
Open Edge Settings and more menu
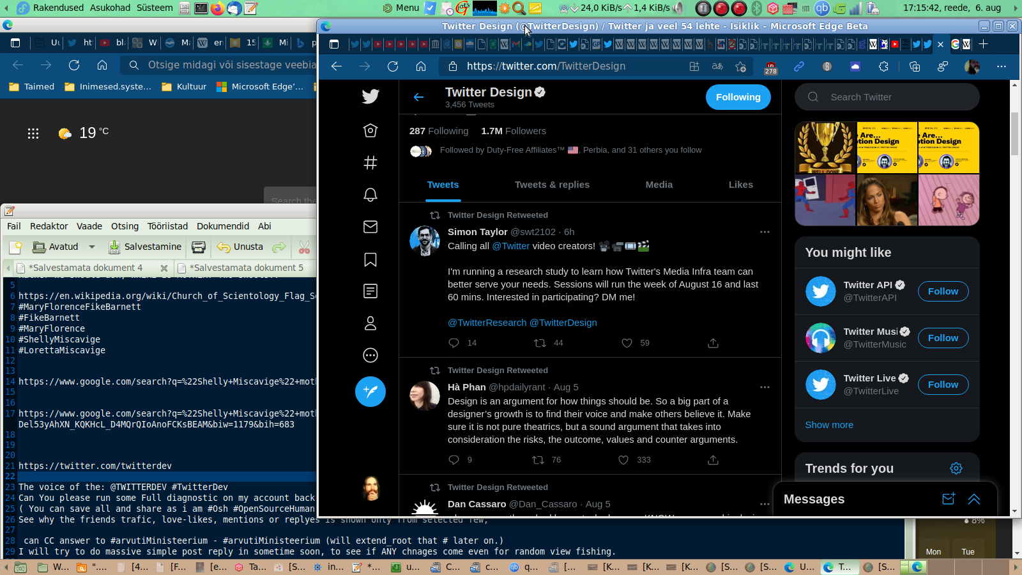coord(1001,66)
